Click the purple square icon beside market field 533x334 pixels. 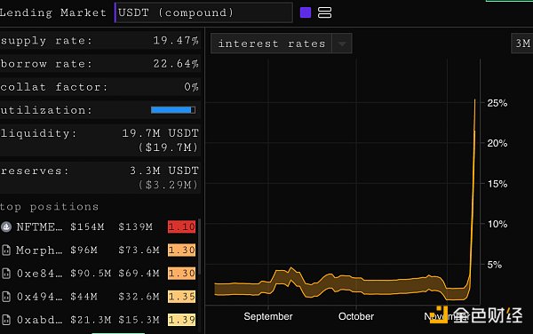point(306,12)
